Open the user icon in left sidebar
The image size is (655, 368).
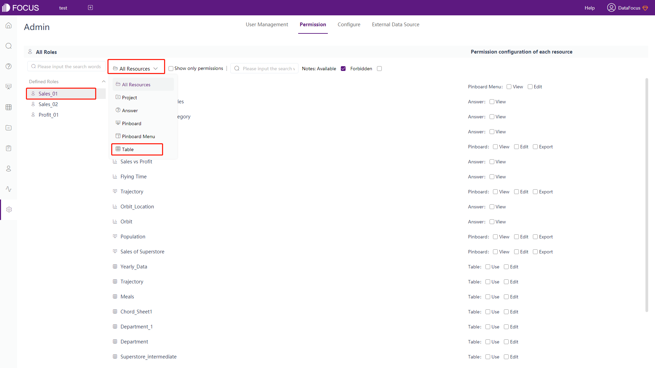9,168
